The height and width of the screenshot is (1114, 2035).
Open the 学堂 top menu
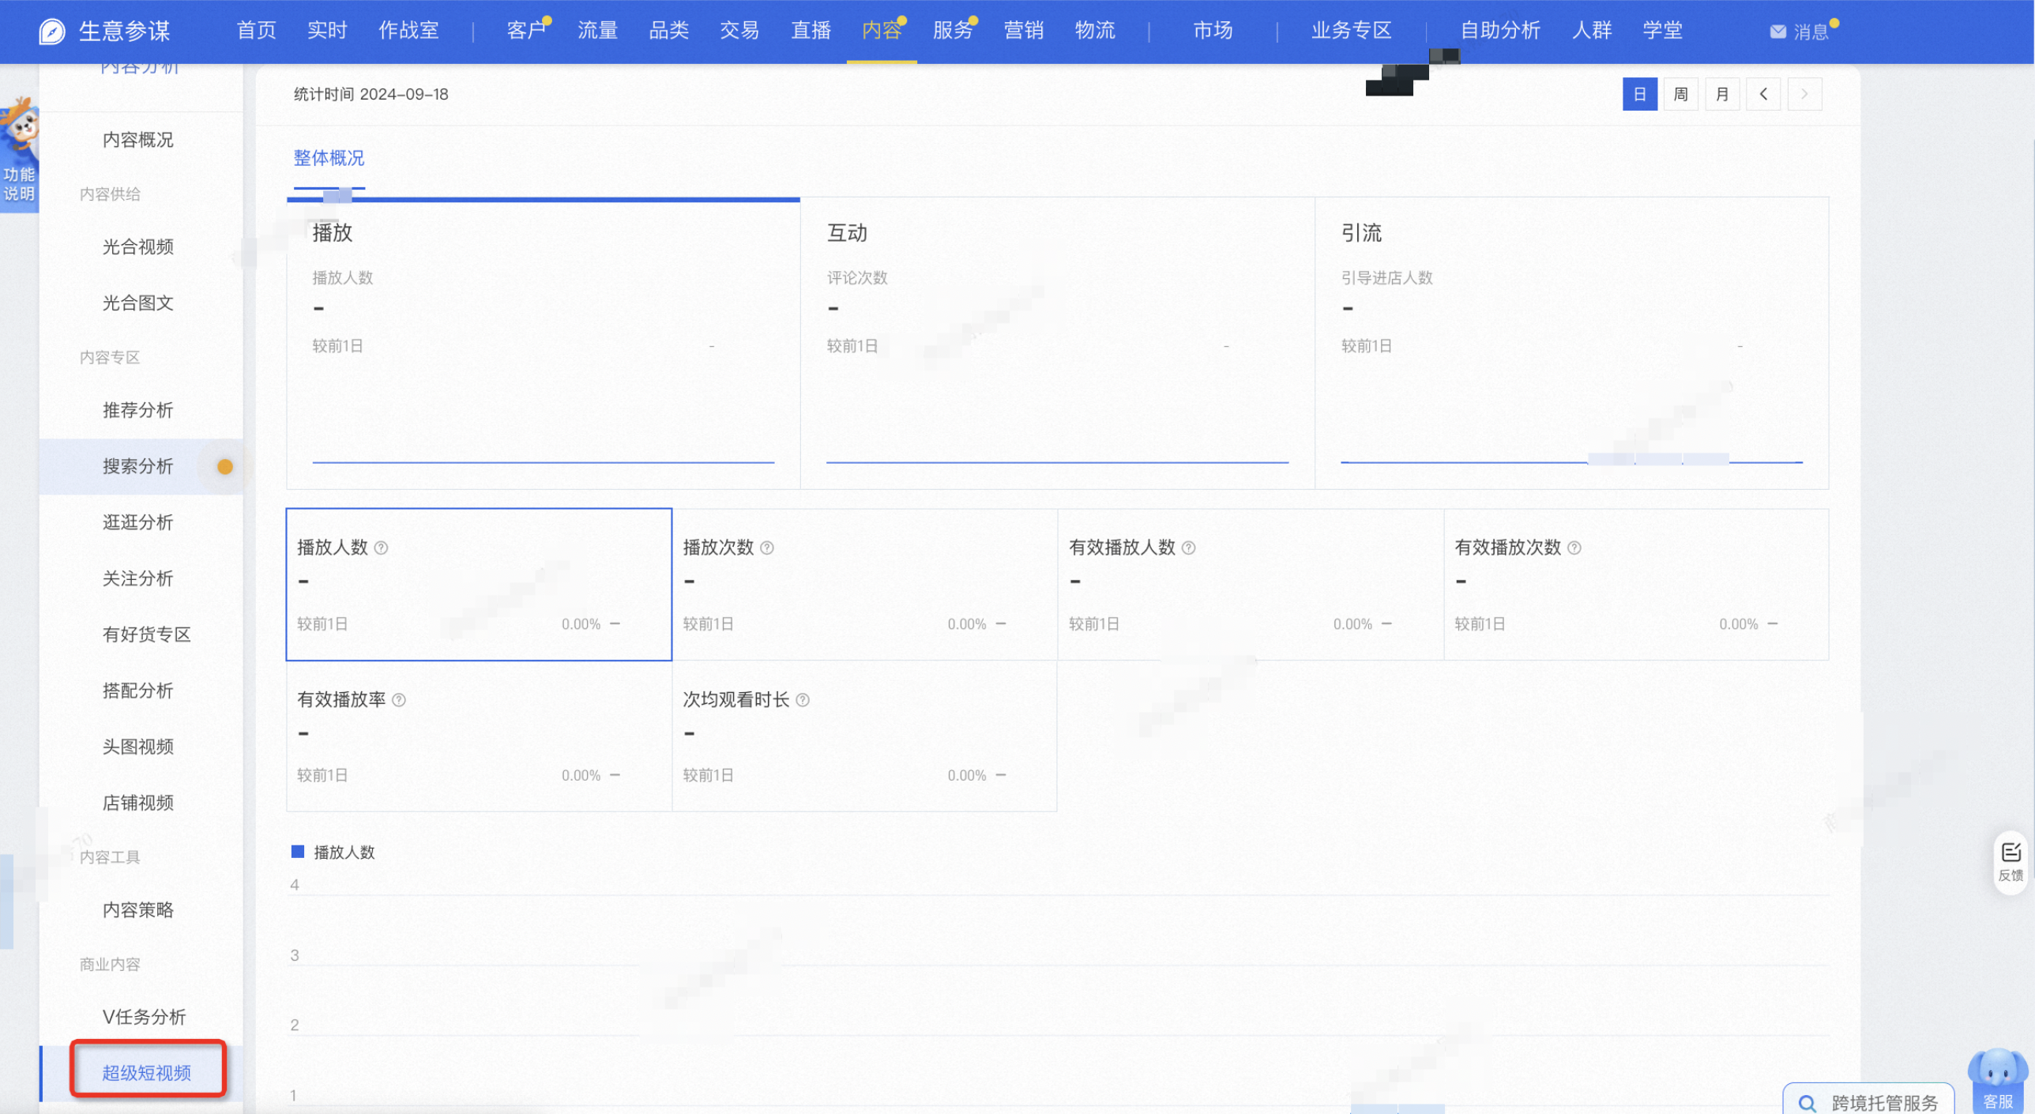[x=1663, y=30]
